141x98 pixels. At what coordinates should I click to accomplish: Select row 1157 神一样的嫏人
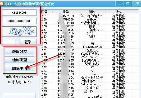89,16
